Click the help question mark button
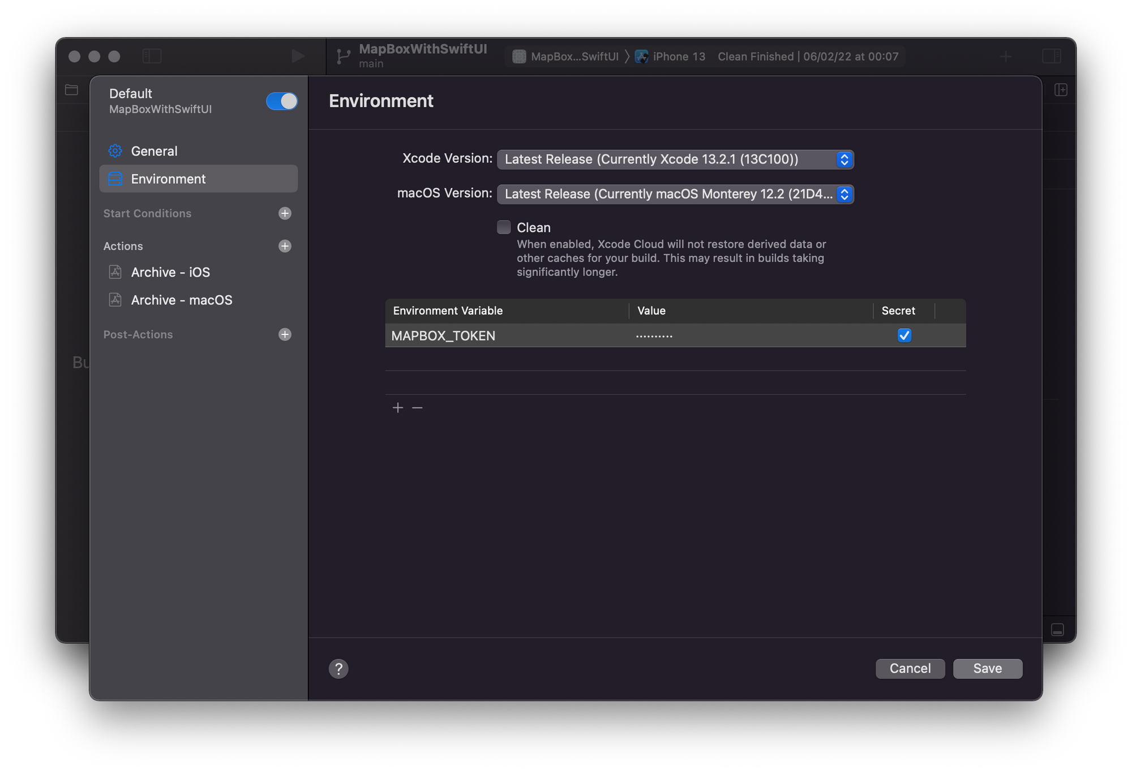This screenshot has width=1132, height=774. click(x=338, y=669)
